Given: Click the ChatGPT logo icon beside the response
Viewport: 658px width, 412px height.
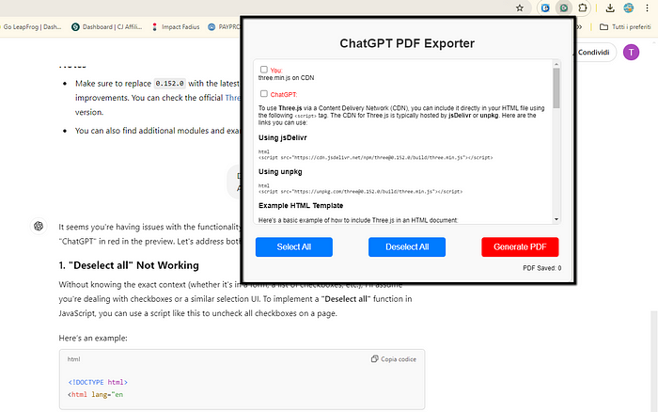Looking at the screenshot, I should [x=39, y=226].
